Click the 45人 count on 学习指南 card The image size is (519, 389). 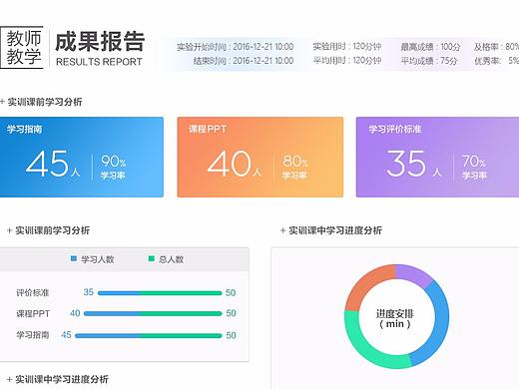pos(53,164)
